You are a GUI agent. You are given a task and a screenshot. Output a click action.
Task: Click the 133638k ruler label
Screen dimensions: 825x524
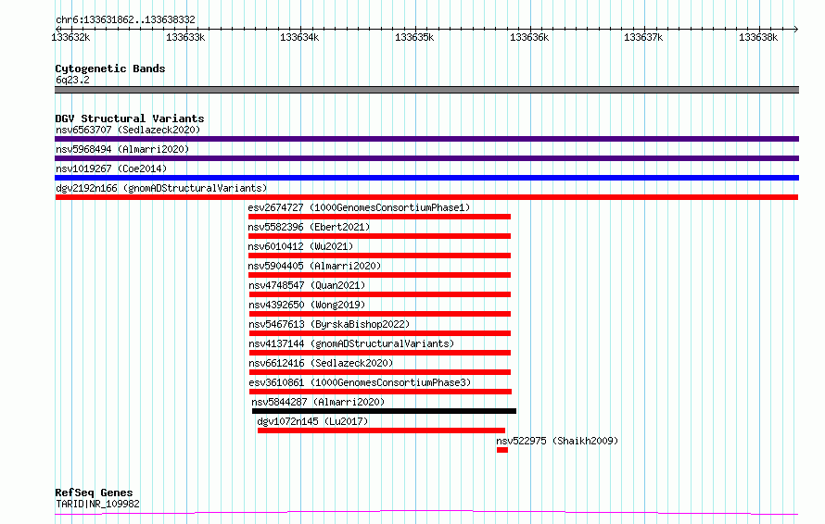(758, 37)
